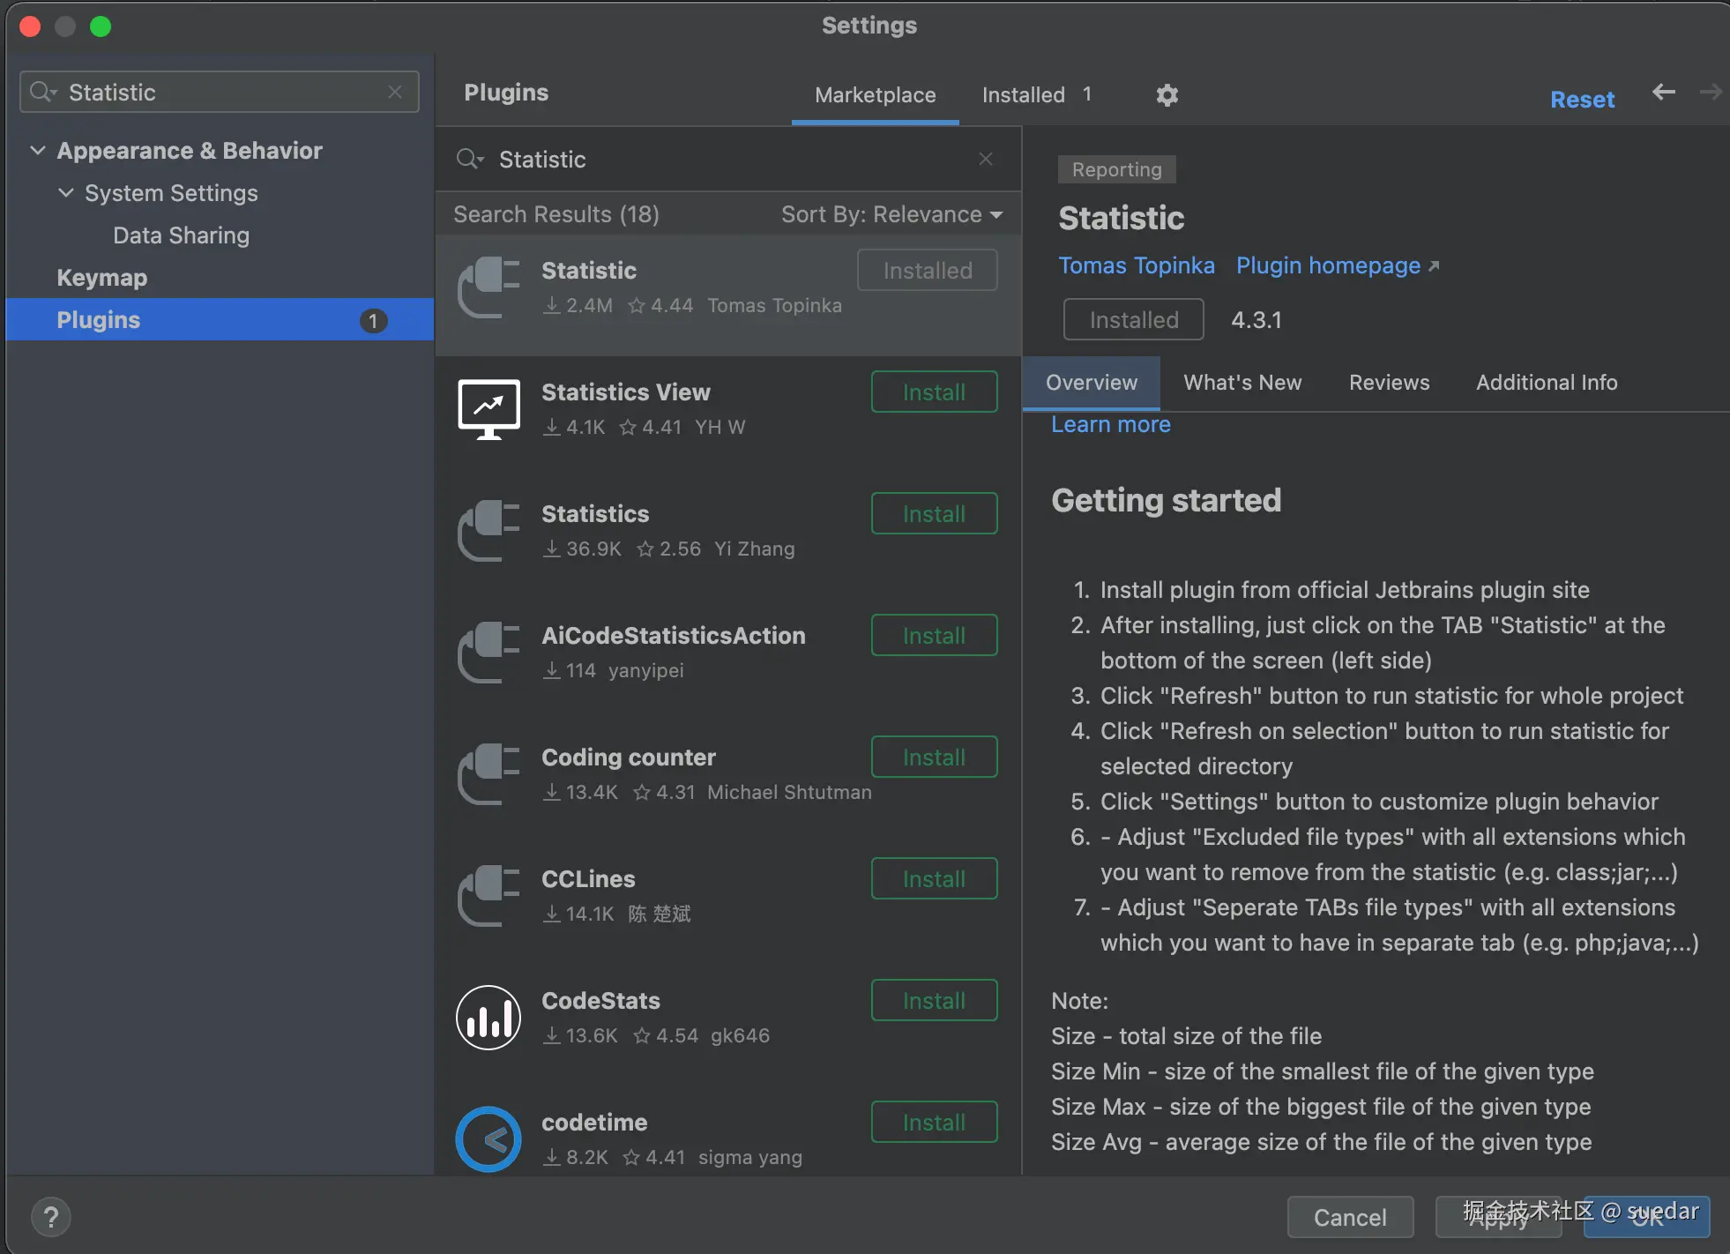Clear the settings sidebar search field
The image size is (1730, 1254).
395,92
